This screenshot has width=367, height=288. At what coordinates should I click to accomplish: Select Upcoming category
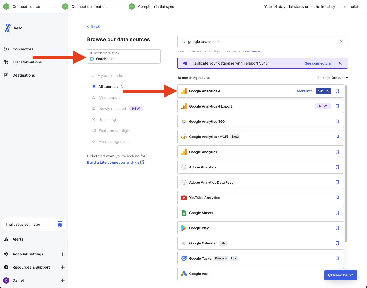(124, 120)
